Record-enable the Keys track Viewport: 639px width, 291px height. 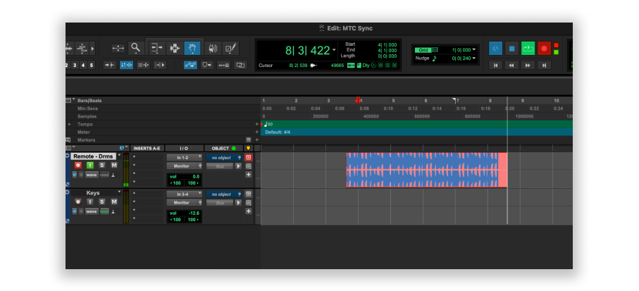pos(77,202)
